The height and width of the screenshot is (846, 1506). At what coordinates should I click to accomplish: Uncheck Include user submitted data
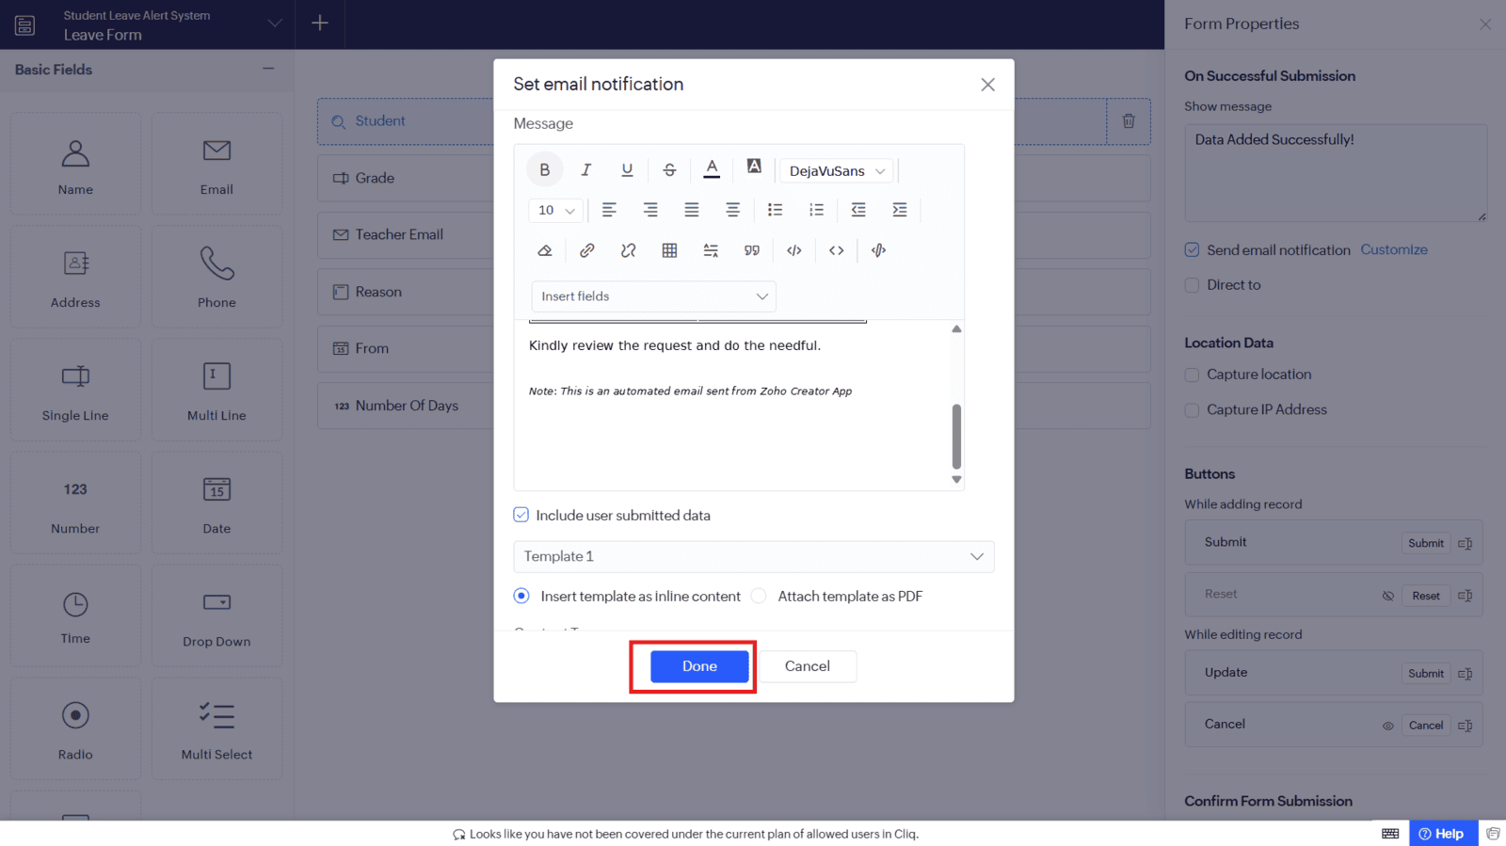[x=521, y=515]
